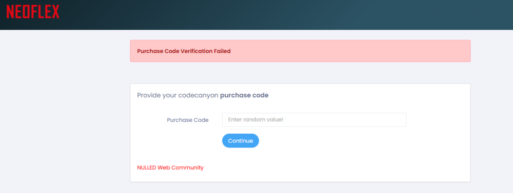
Task: Open the NEOFLEX home via red logo
Action: coord(33,12)
